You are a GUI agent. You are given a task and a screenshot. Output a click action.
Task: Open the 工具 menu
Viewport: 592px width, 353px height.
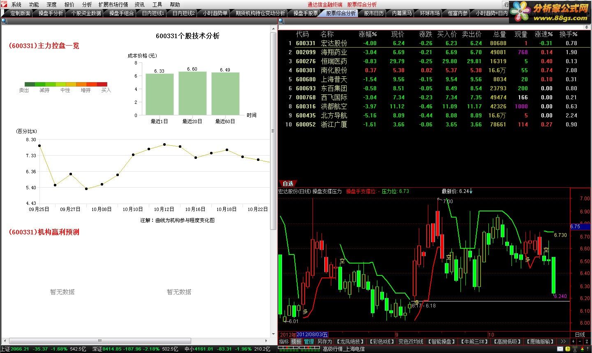pos(157,5)
